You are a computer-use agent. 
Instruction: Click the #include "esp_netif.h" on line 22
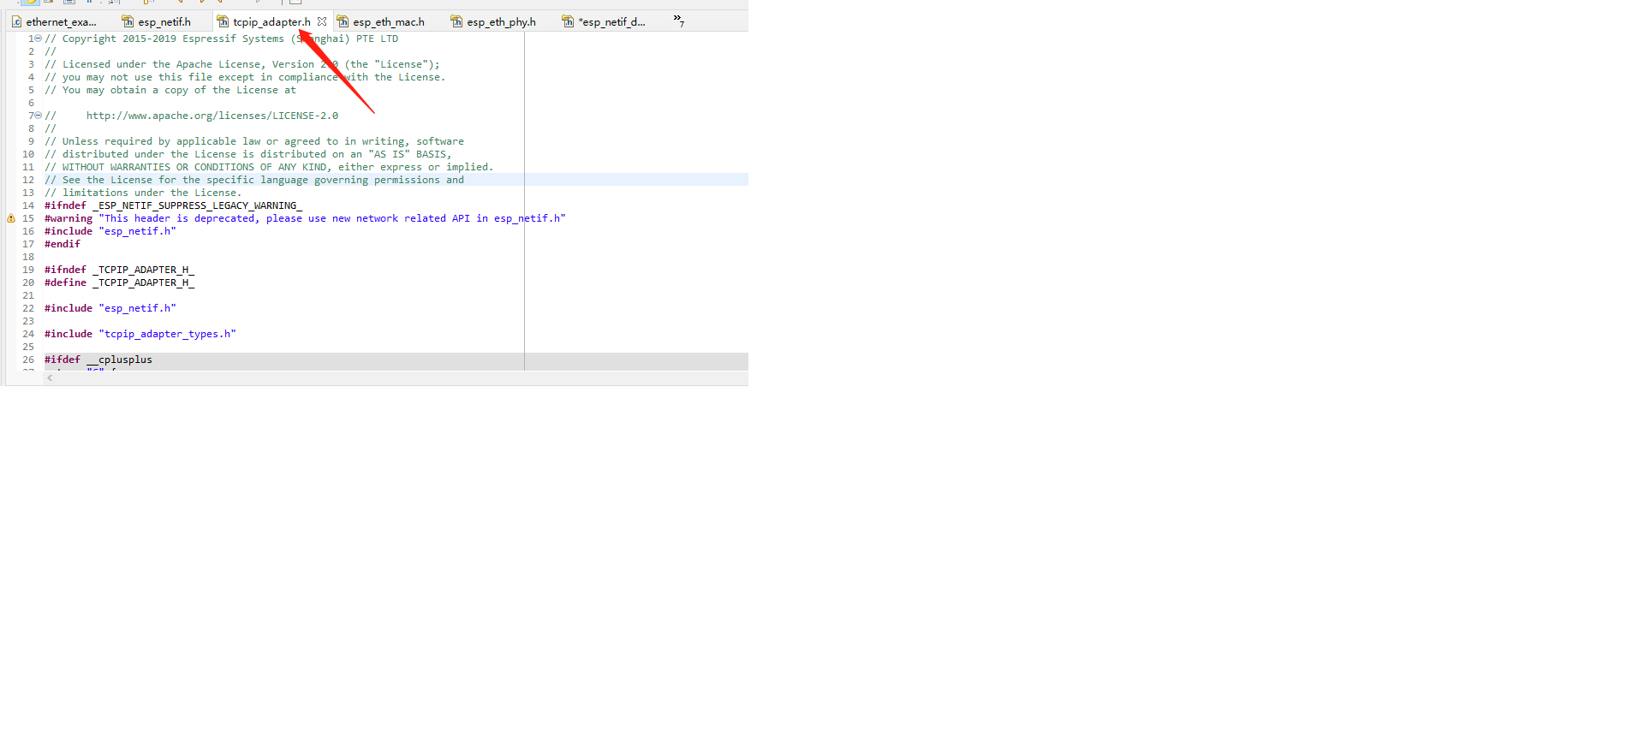click(x=110, y=308)
